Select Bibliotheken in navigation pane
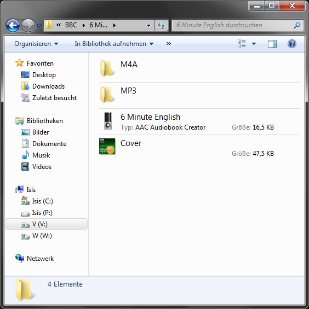309x309 pixels. pos(45,121)
